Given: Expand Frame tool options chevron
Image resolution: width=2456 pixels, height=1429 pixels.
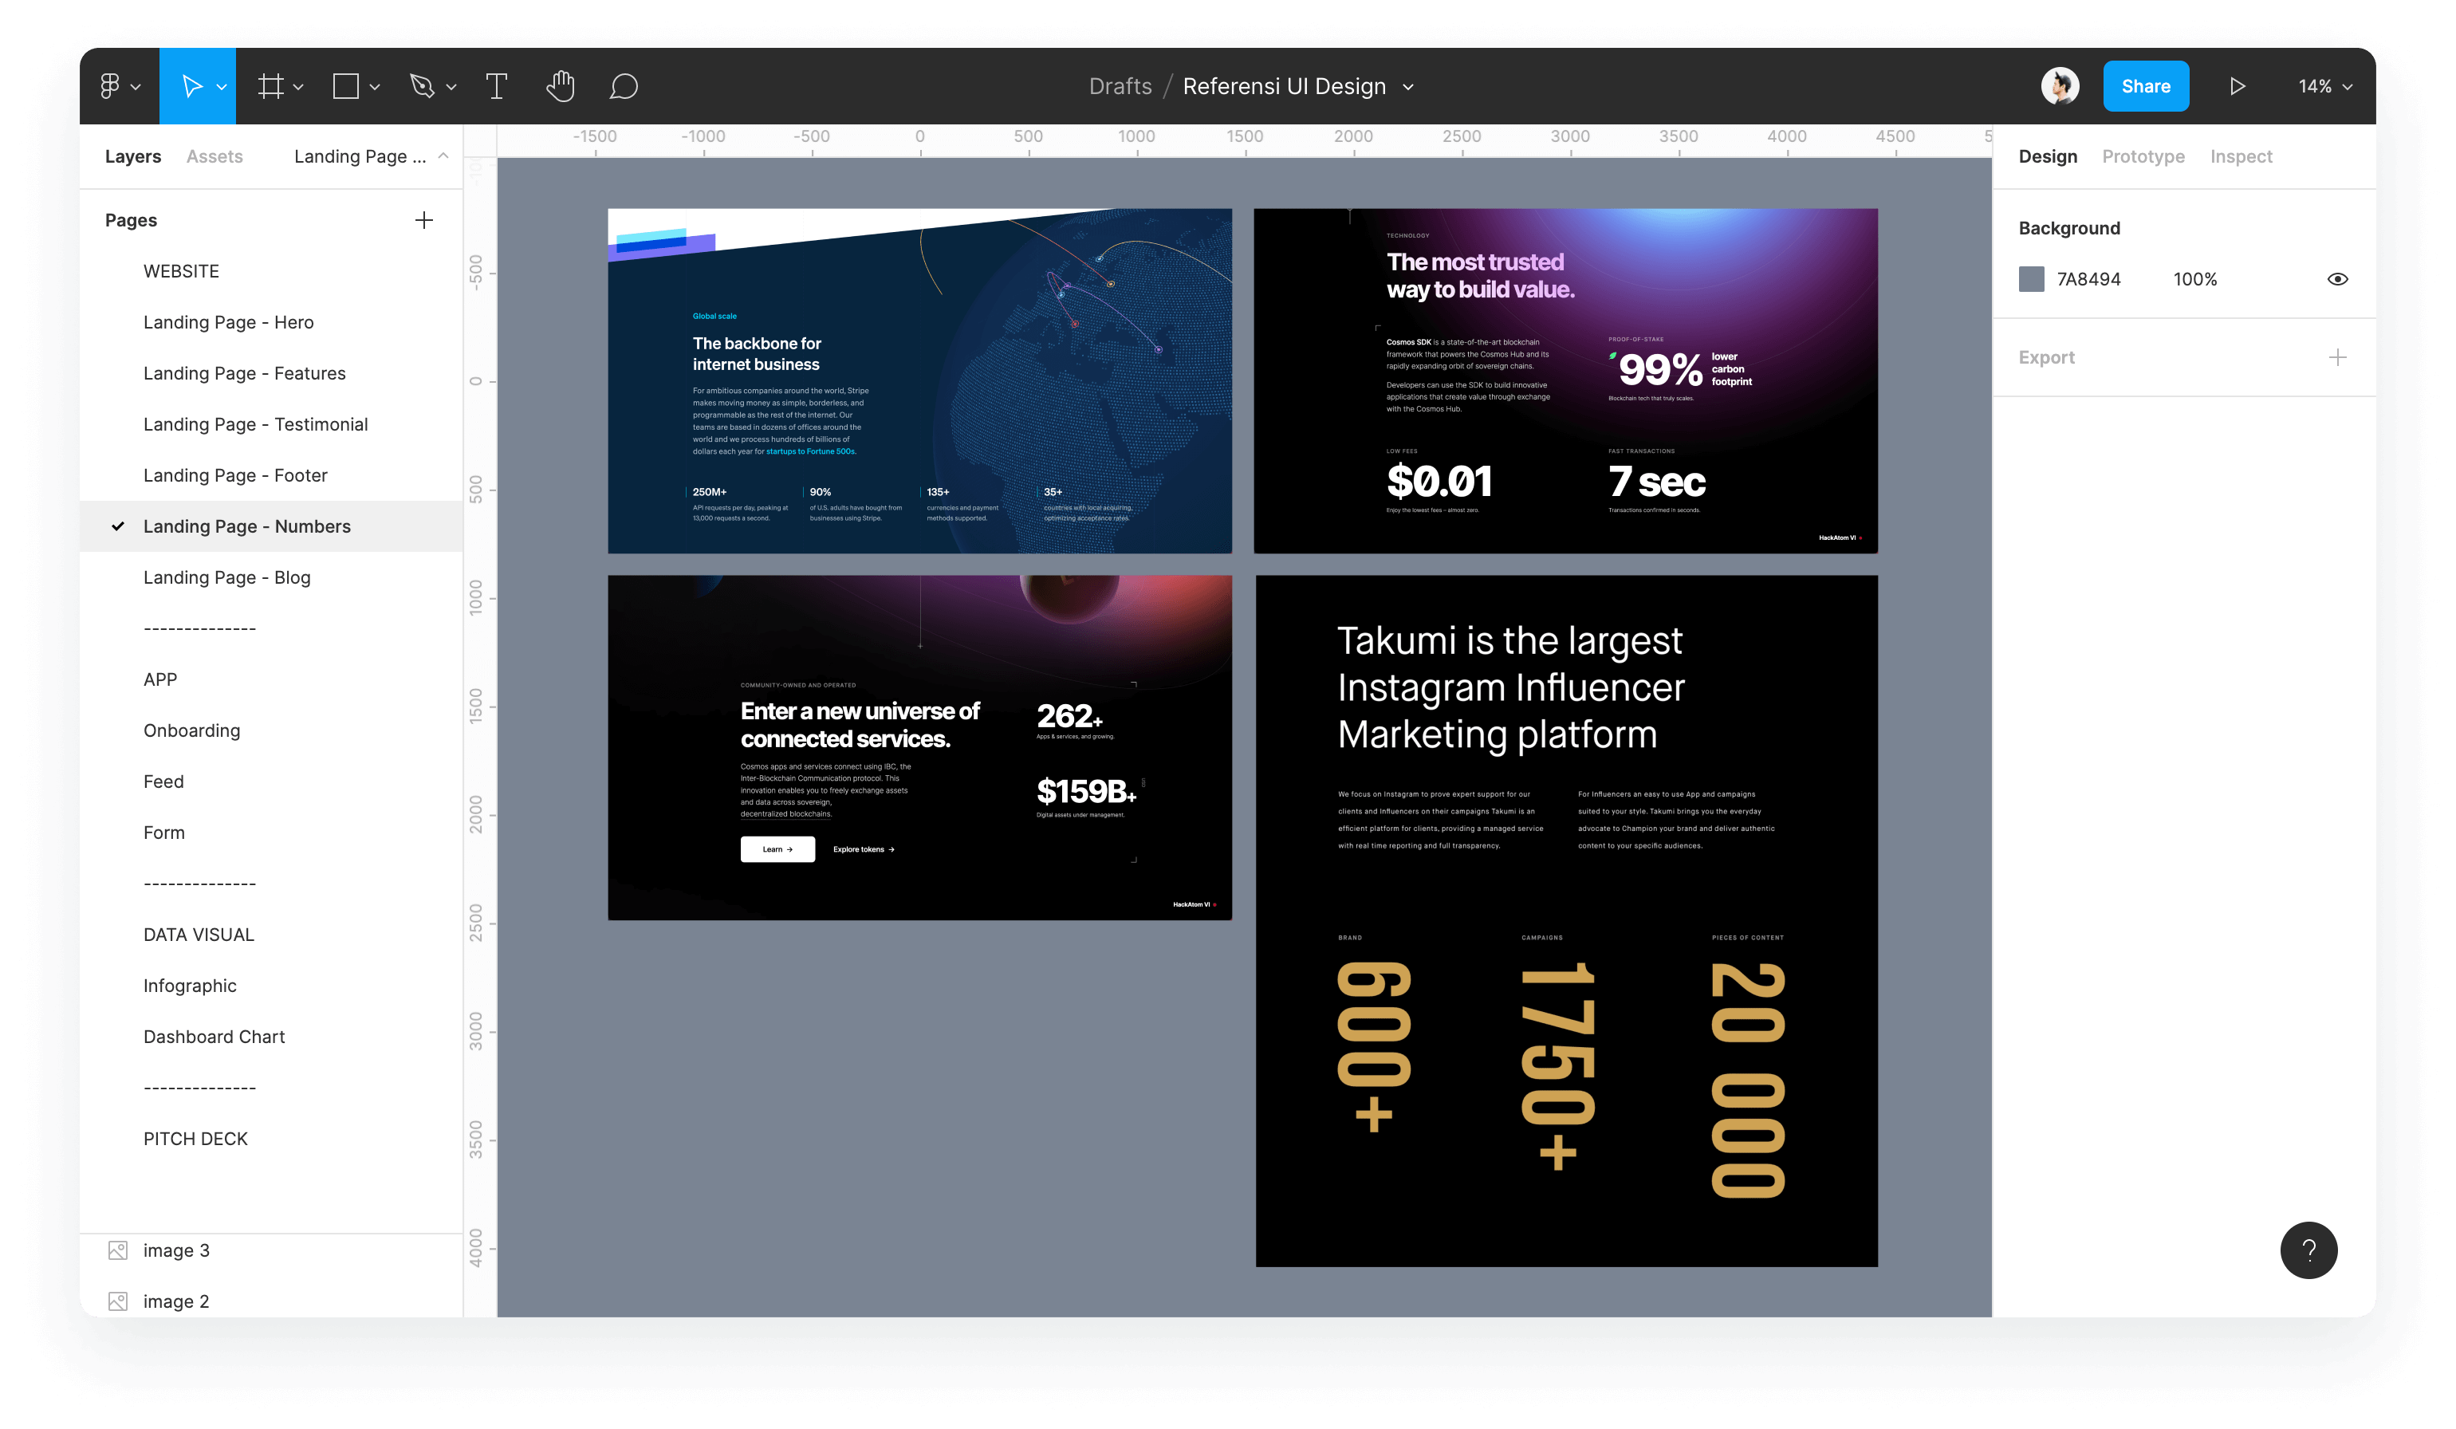Looking at the screenshot, I should pyautogui.click(x=298, y=87).
